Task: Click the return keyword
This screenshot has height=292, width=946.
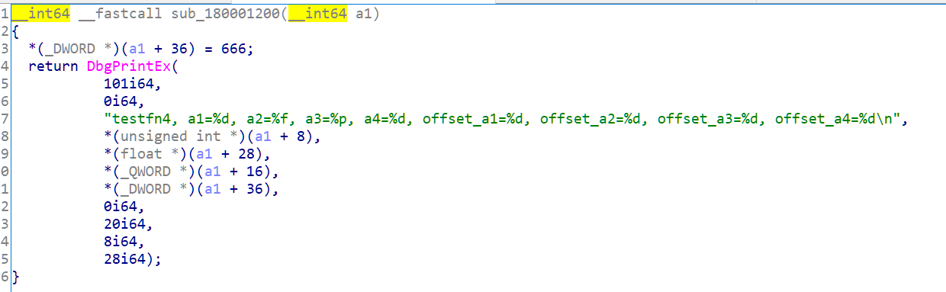Action: click(x=53, y=66)
